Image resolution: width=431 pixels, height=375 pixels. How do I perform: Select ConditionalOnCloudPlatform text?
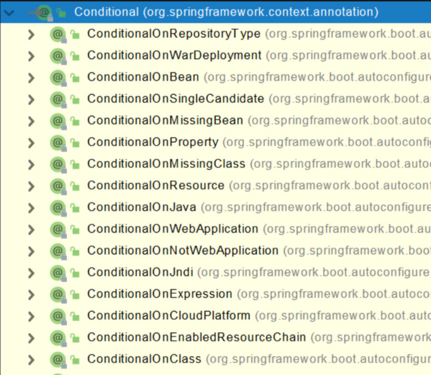169,316
